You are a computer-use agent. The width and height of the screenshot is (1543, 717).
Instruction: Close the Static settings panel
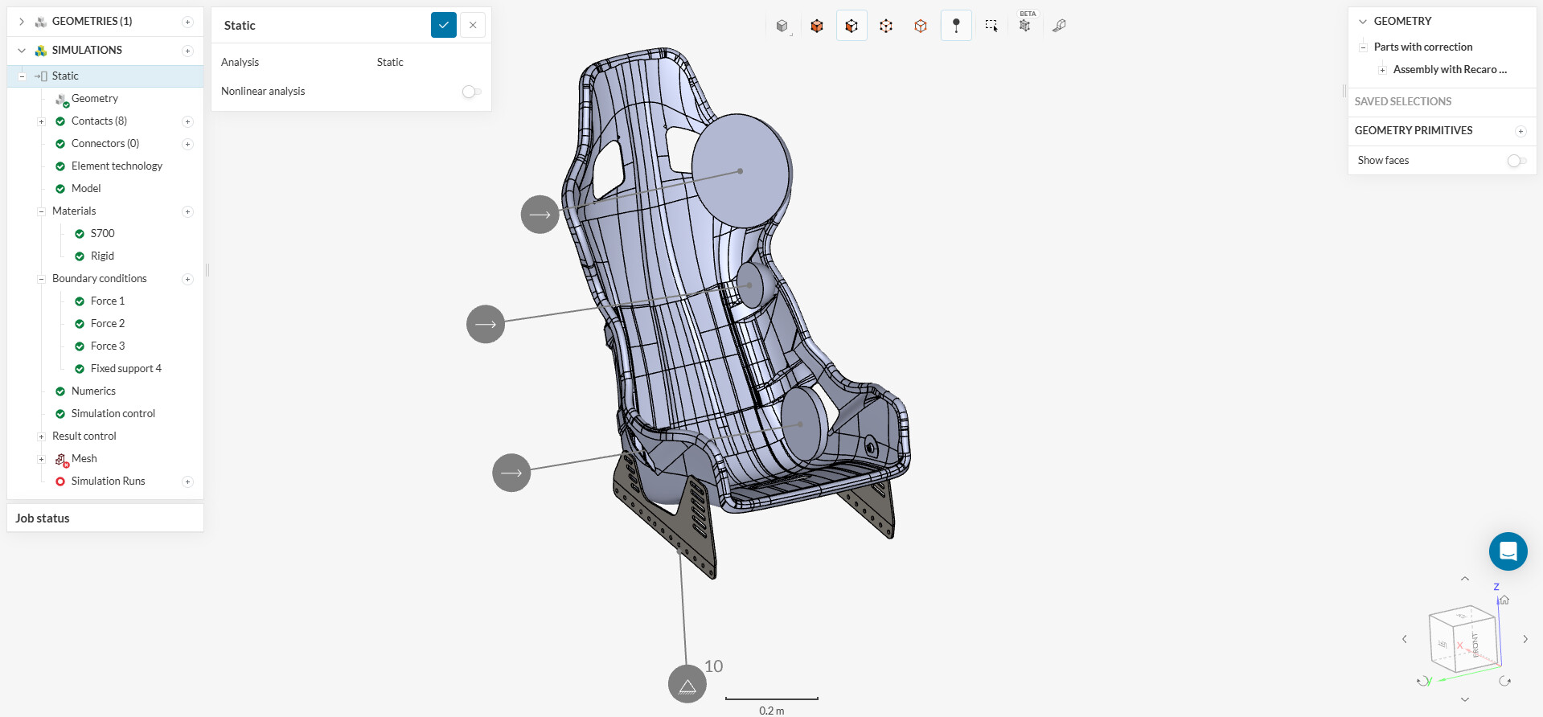point(473,25)
